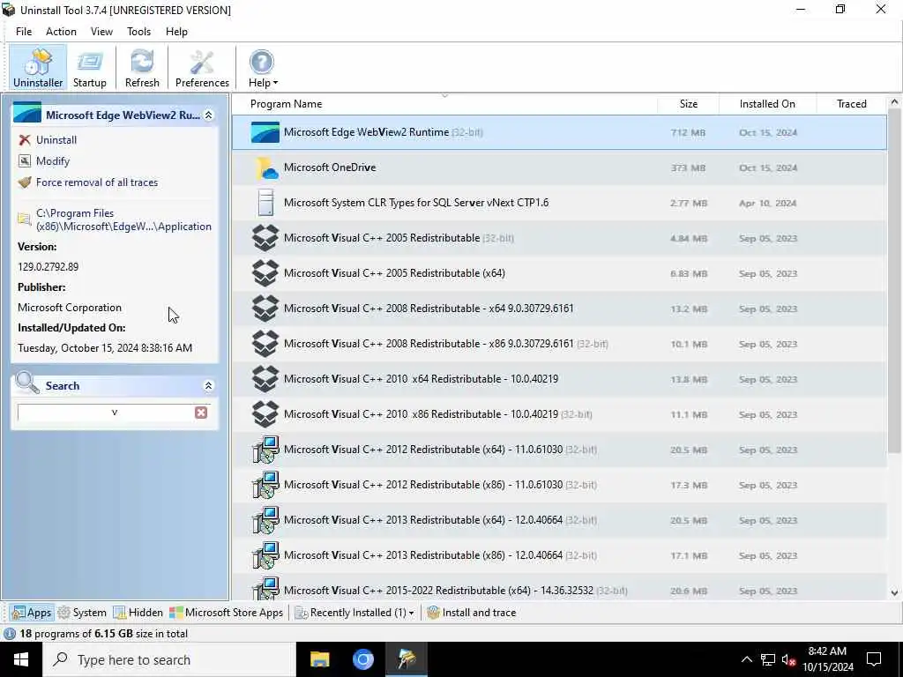Click the magnifier icon in Search panel
Image resolution: width=903 pixels, height=677 pixels.
coord(27,383)
